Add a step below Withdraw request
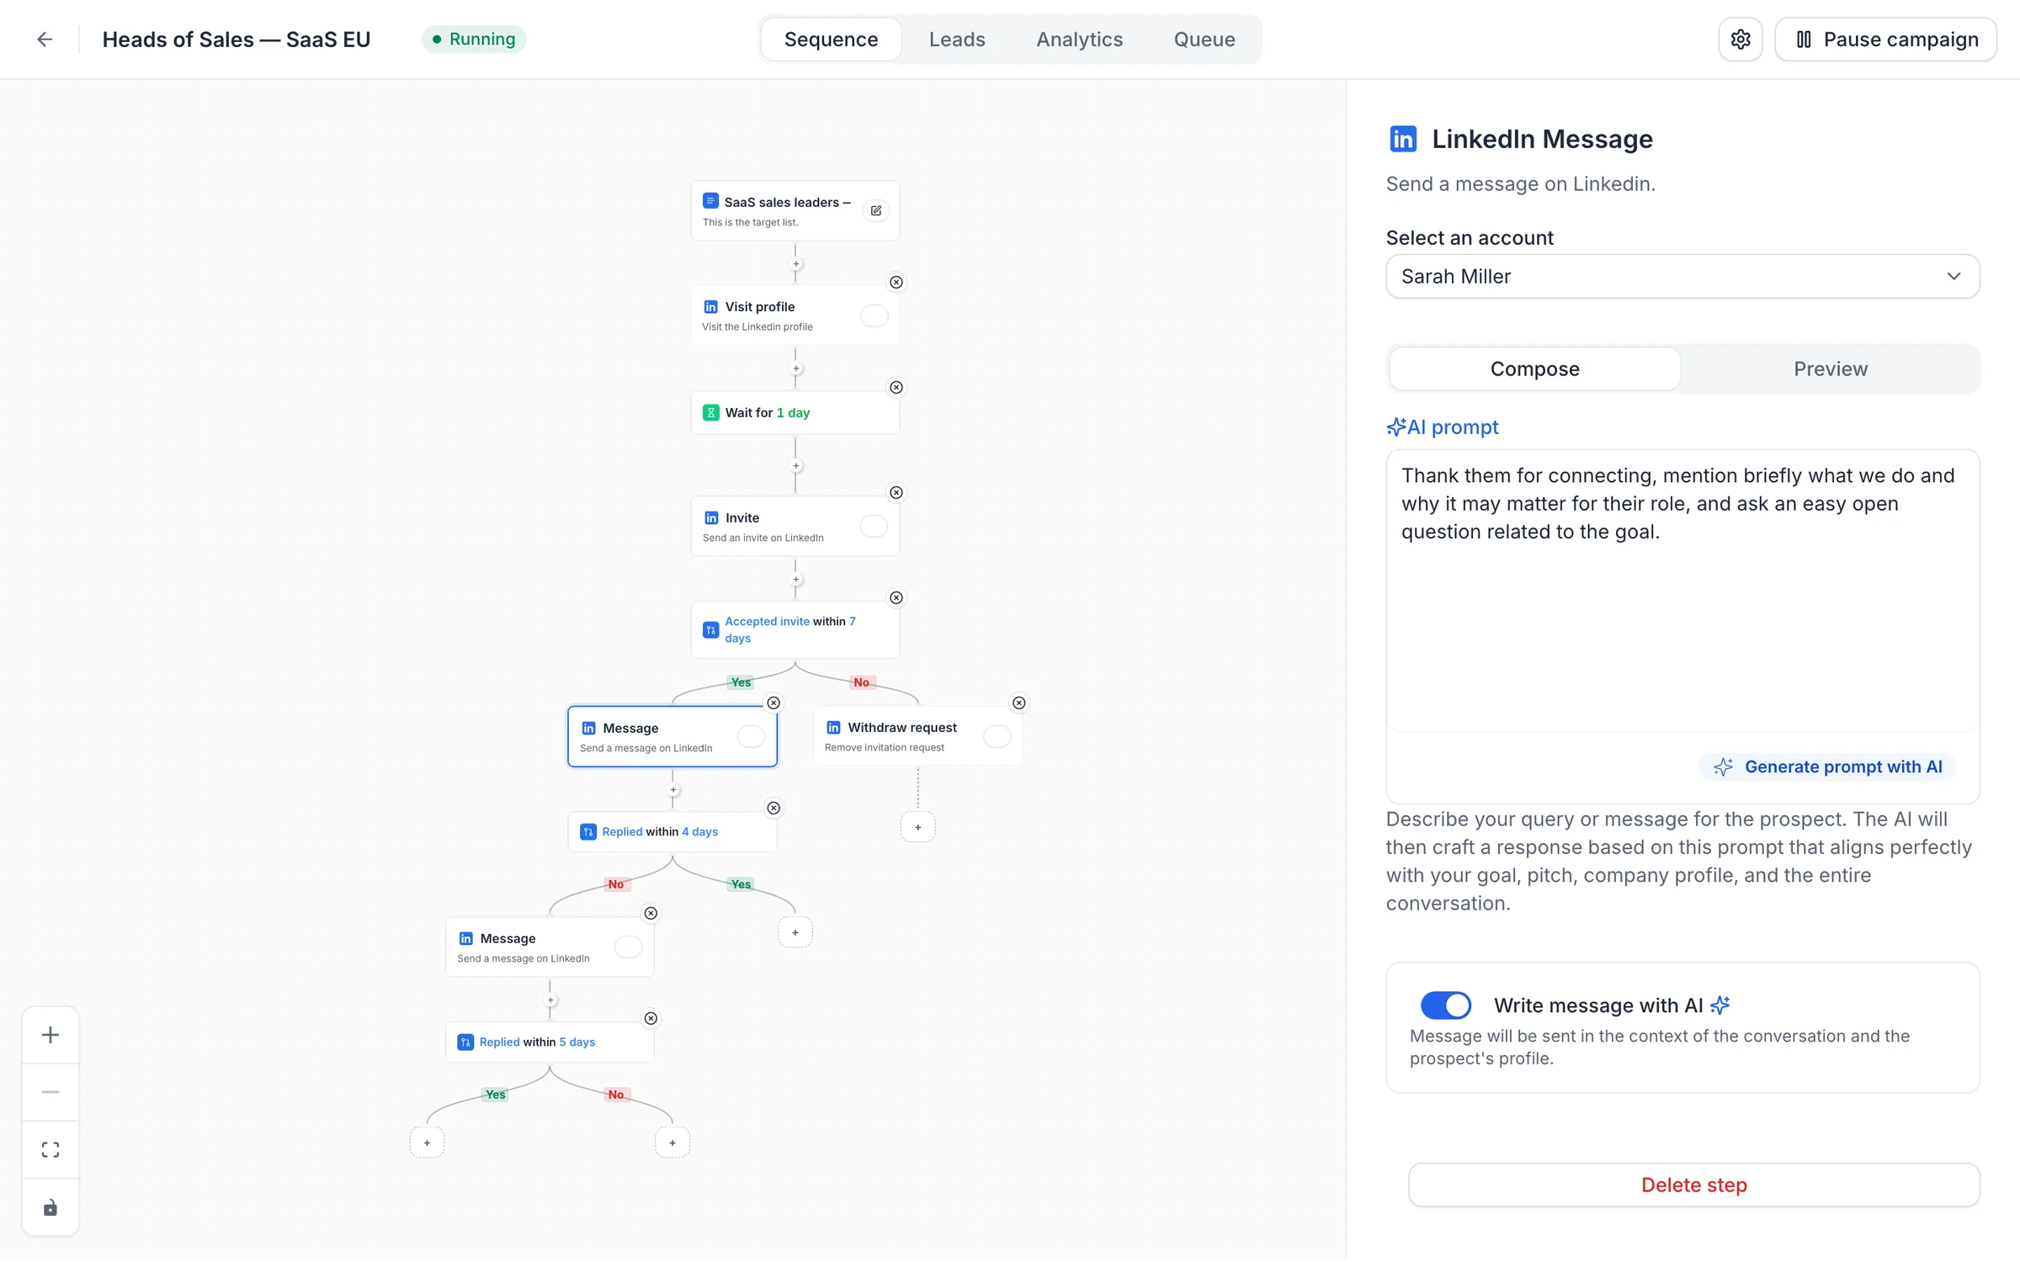This screenshot has height=1262, width=2020. click(x=918, y=828)
